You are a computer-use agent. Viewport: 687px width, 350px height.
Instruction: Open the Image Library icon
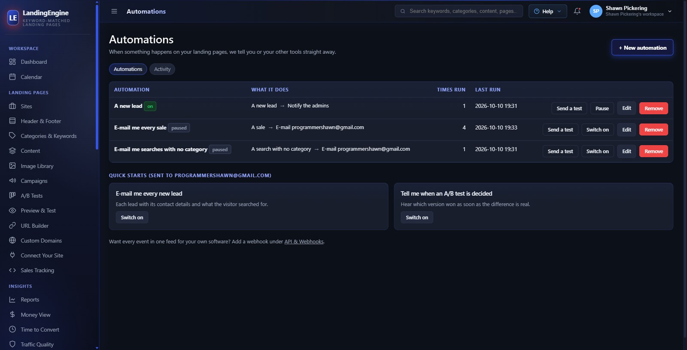[x=12, y=166]
